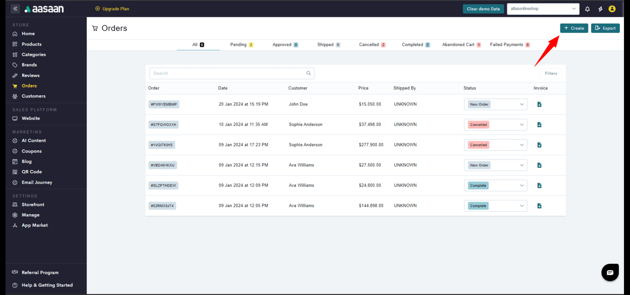Click the Export button
The width and height of the screenshot is (630, 295).
[605, 28]
